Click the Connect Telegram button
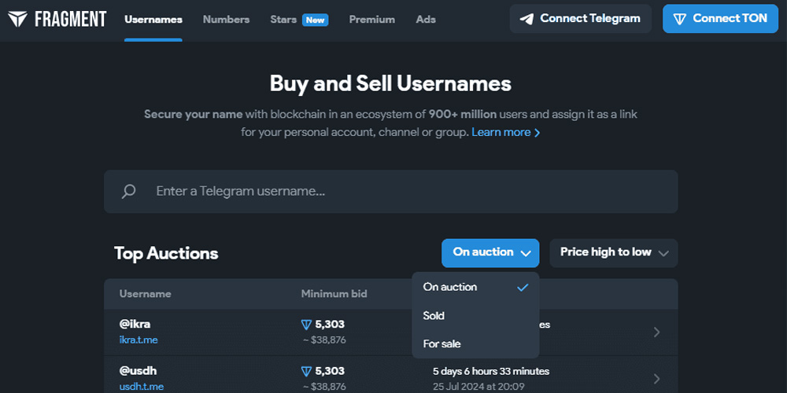787x393 pixels. click(581, 19)
